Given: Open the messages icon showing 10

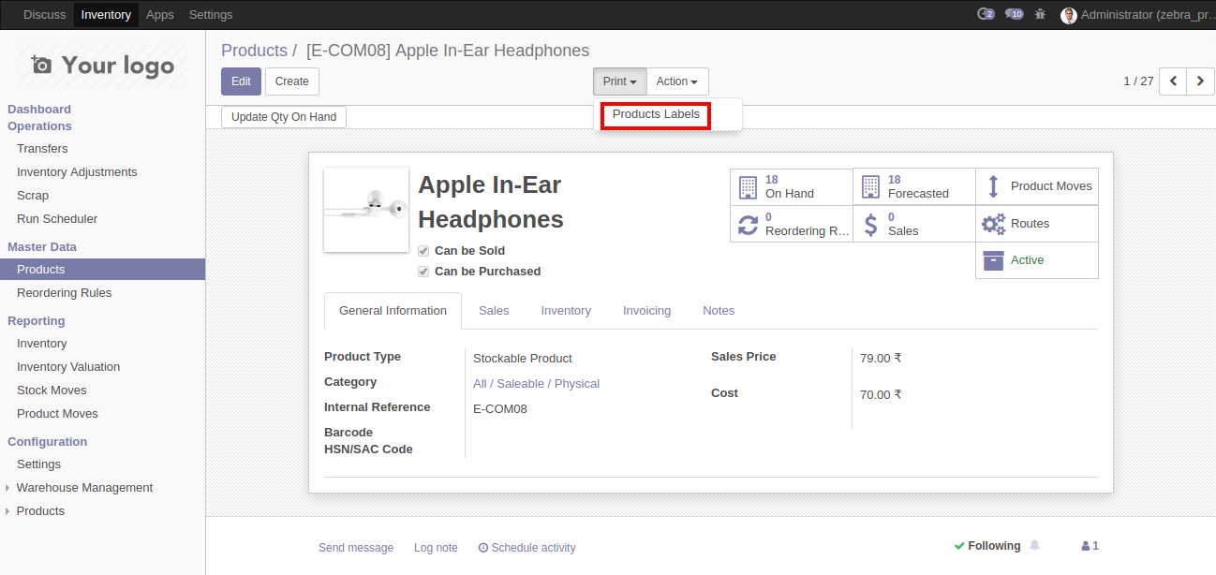Looking at the screenshot, I should 1014,14.
